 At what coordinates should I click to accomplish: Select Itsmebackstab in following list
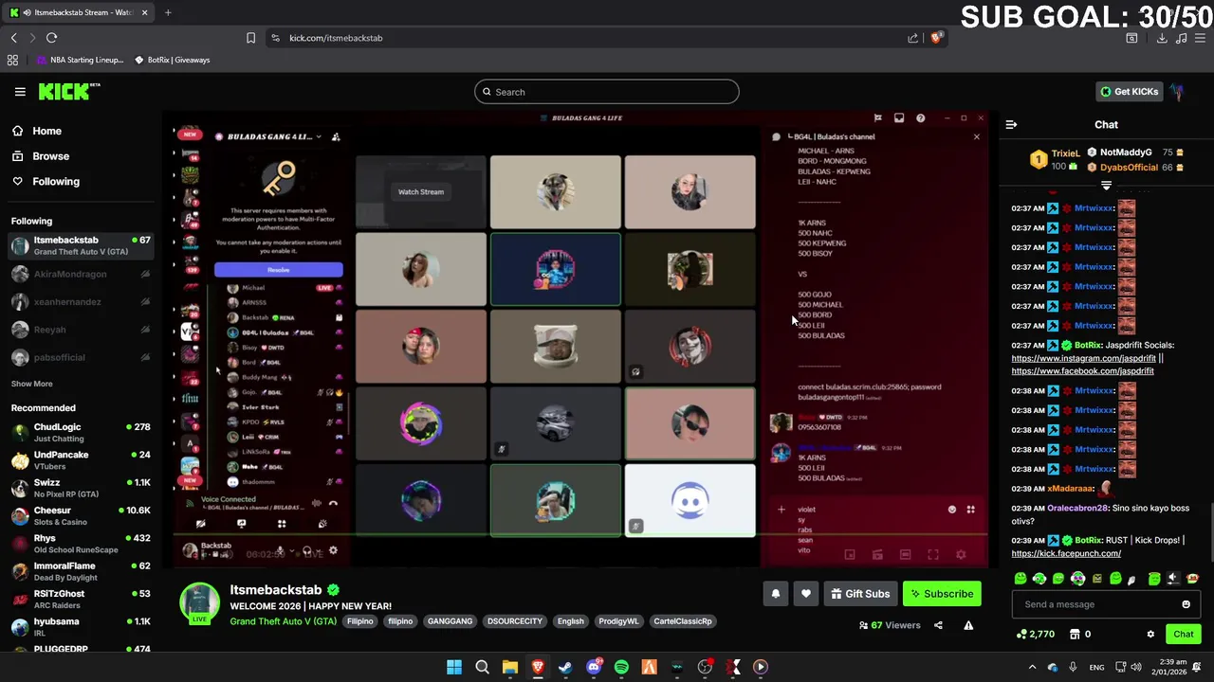pyautogui.click(x=81, y=245)
